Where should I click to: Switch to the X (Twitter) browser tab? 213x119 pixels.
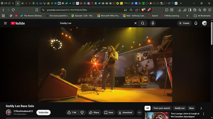(x=13, y=3)
